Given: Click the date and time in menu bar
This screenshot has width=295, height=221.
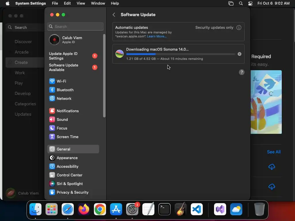Looking at the screenshot, I should [x=273, y=3].
